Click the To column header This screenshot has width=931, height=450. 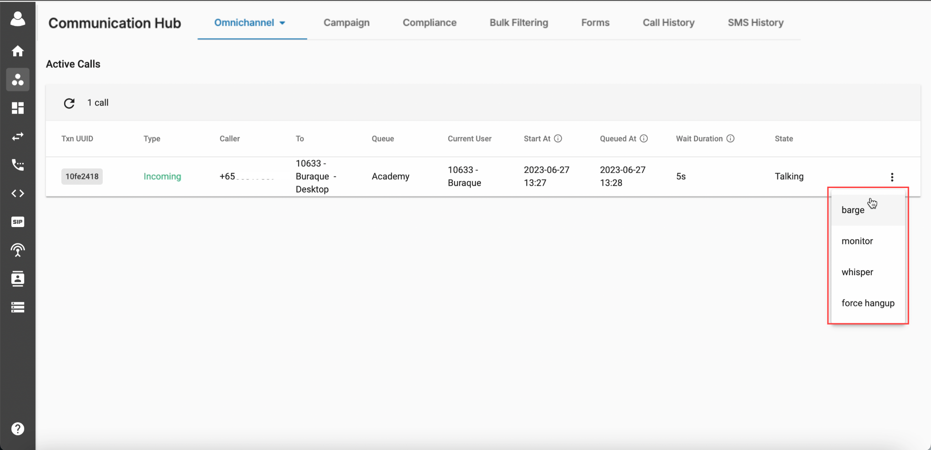click(x=300, y=138)
